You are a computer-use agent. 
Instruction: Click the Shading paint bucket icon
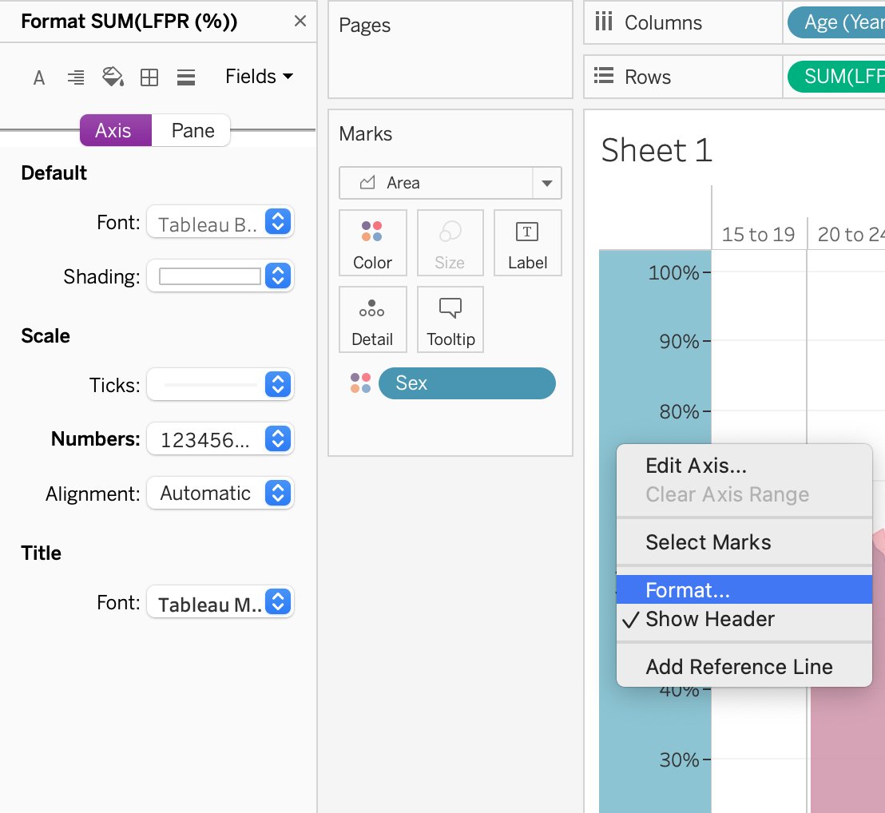[x=113, y=77]
